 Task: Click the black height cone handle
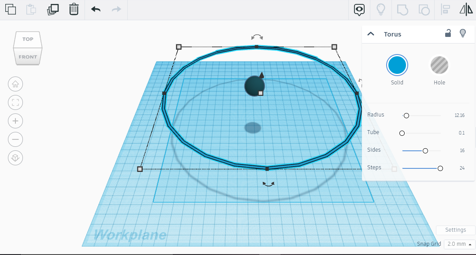tap(262, 75)
